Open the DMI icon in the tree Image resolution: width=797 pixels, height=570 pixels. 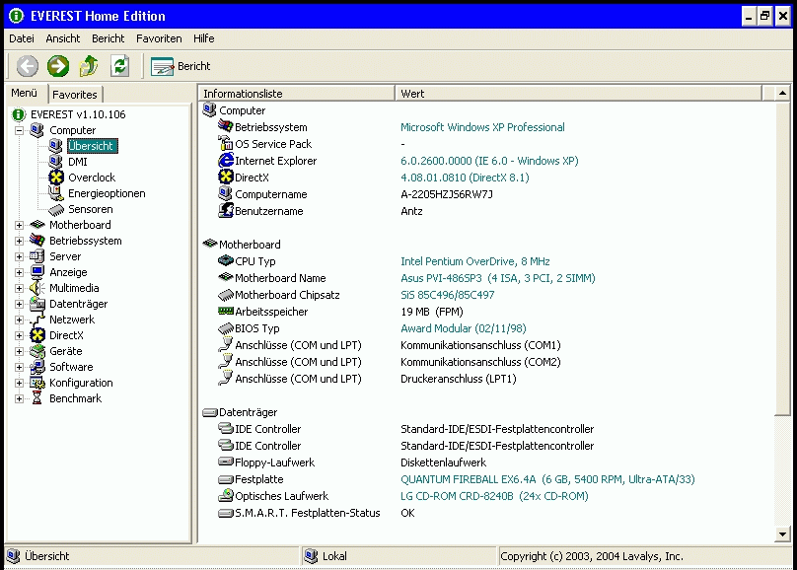pyautogui.click(x=56, y=162)
